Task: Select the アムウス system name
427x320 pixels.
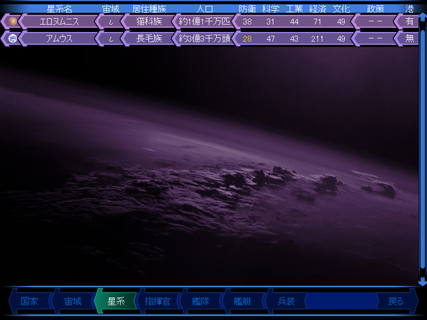Action: point(59,39)
